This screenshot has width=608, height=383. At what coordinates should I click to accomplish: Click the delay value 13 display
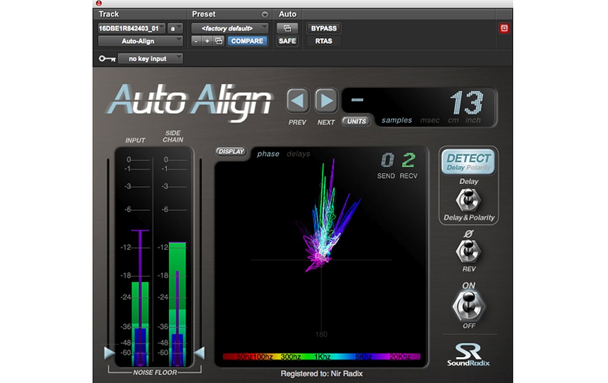click(467, 103)
